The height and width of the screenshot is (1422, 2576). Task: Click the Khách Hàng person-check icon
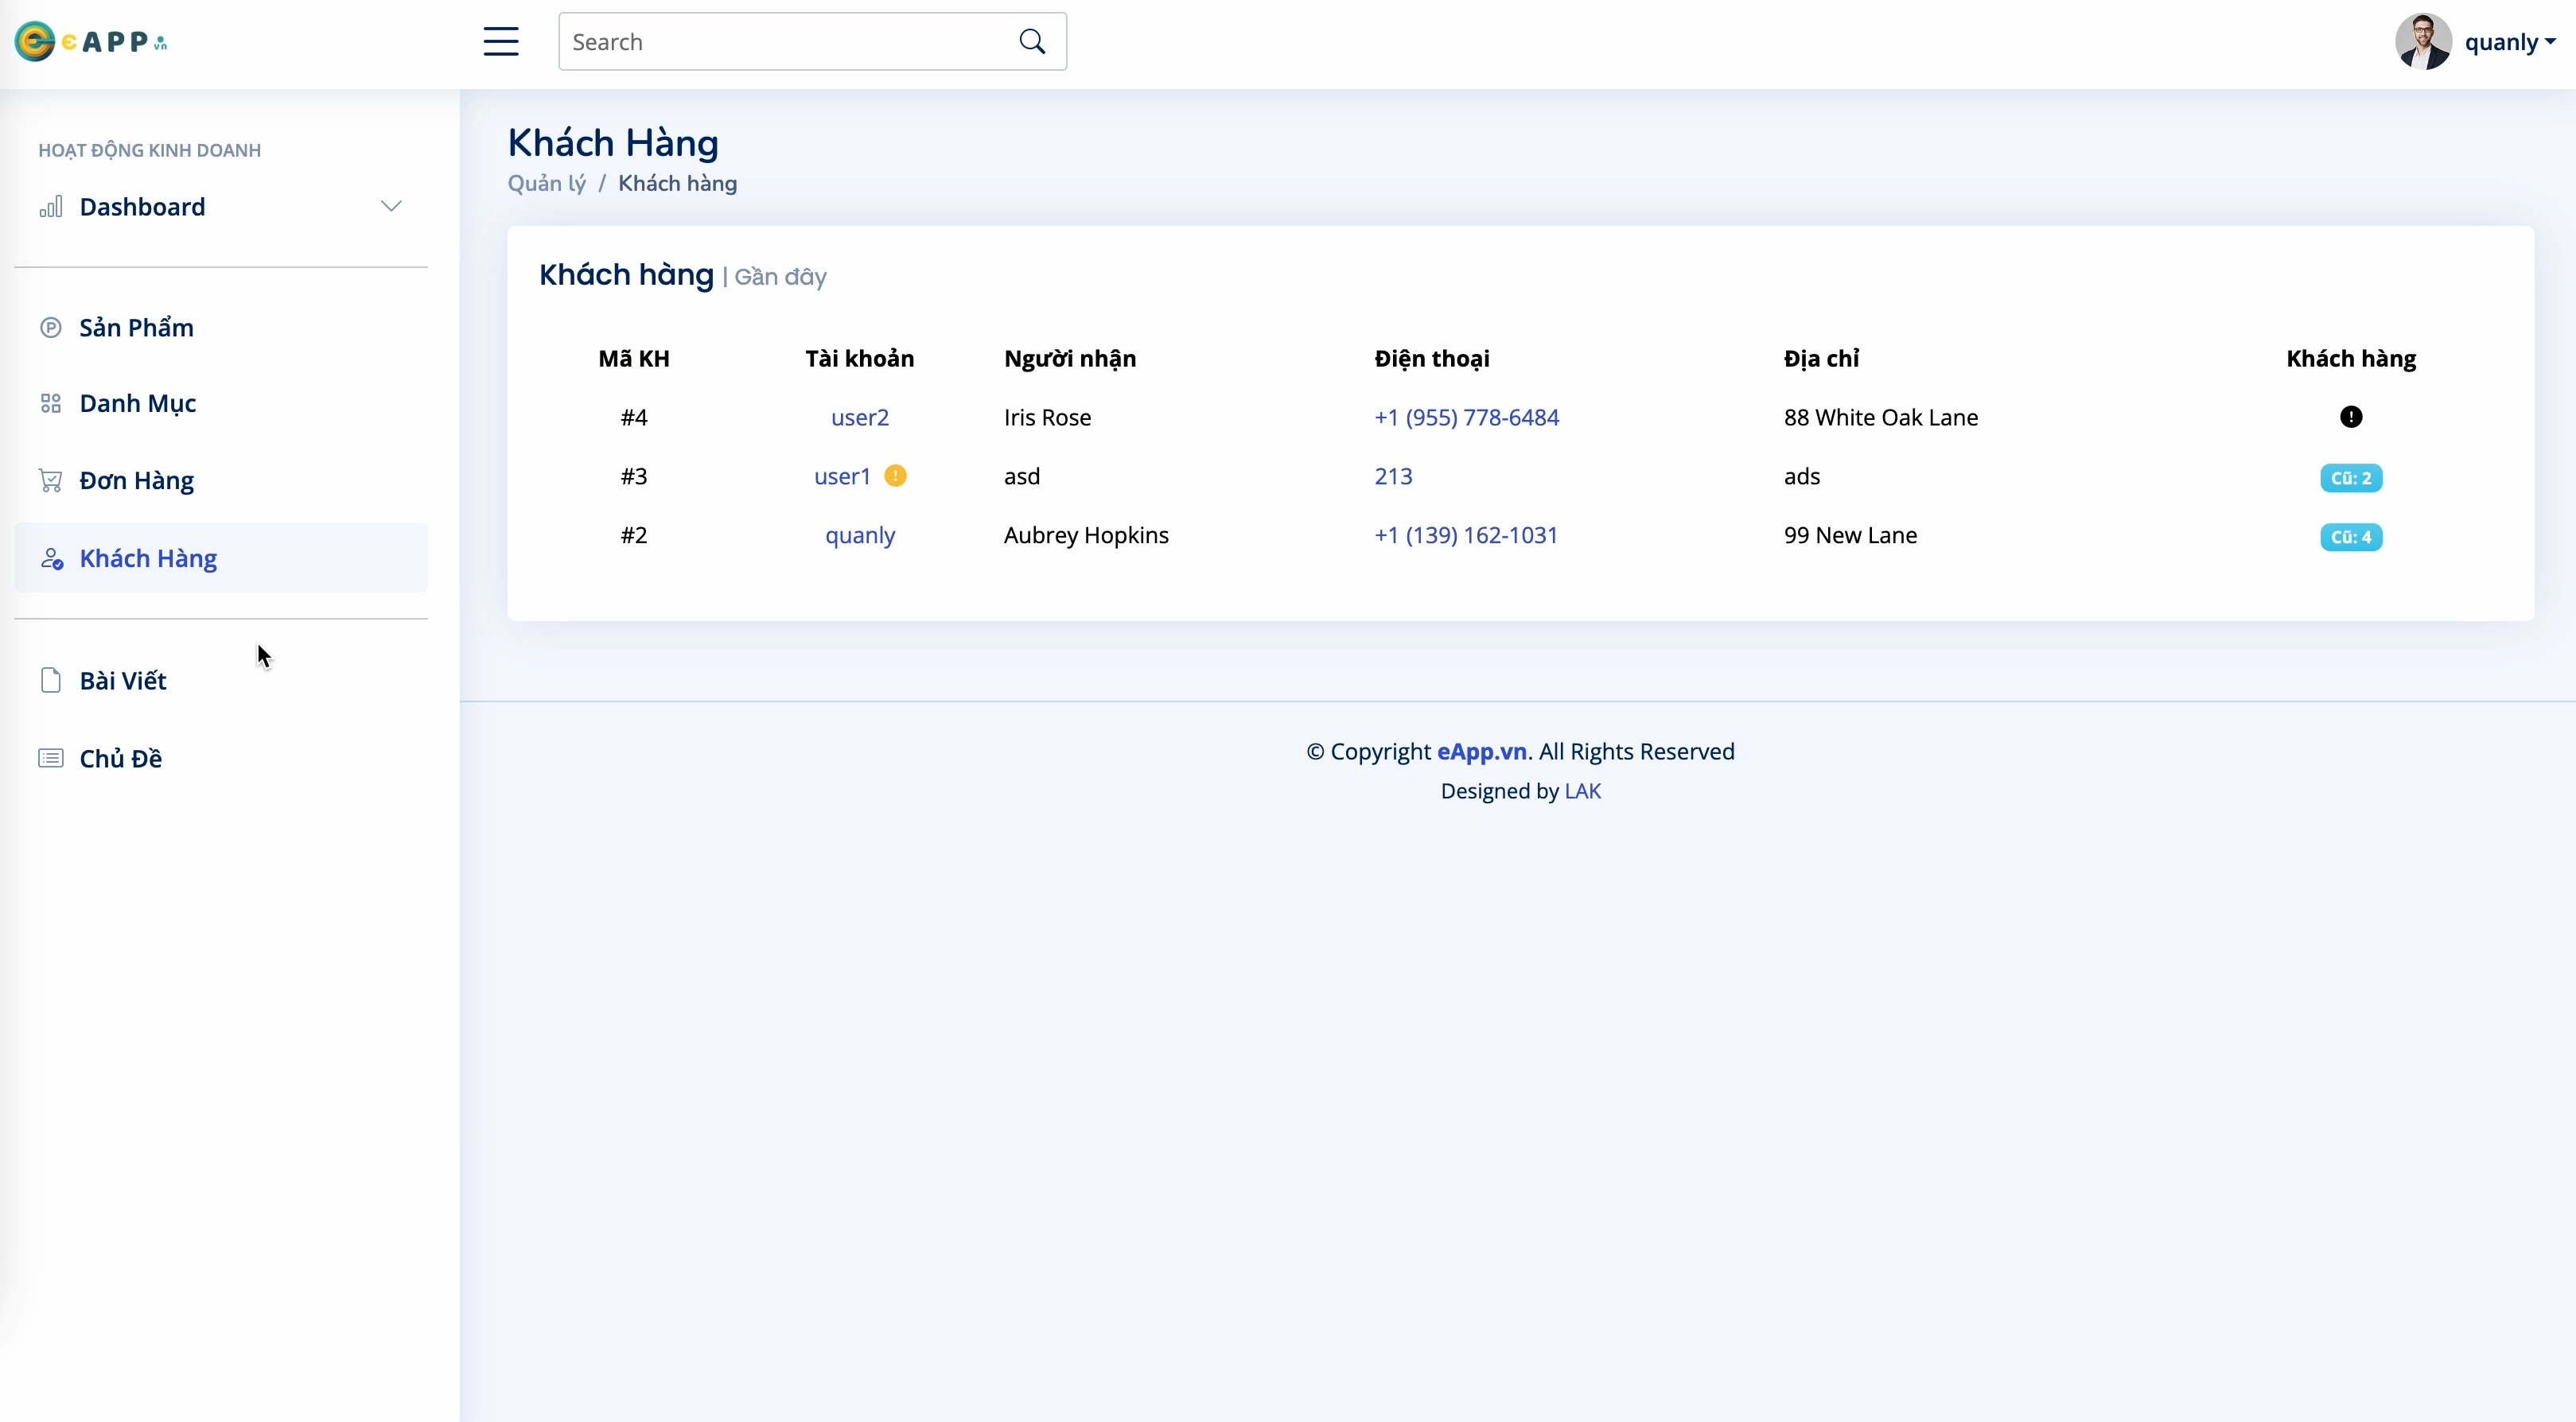click(x=52, y=558)
